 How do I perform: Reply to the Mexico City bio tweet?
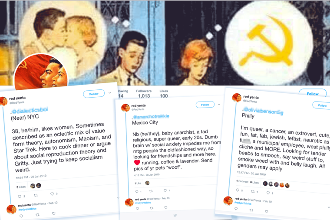point(137,192)
